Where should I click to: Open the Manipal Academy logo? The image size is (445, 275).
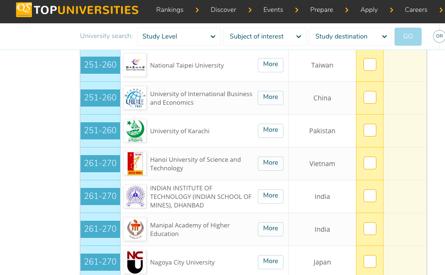[x=135, y=229]
